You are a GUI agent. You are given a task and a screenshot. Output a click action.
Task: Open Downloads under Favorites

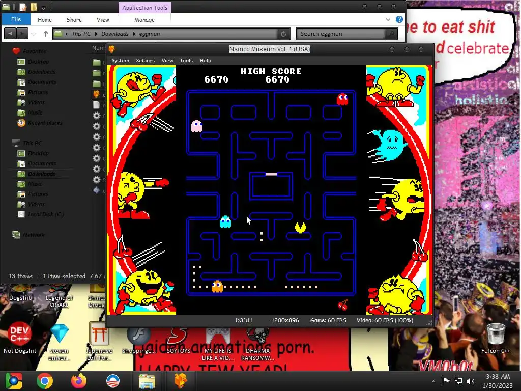point(42,72)
